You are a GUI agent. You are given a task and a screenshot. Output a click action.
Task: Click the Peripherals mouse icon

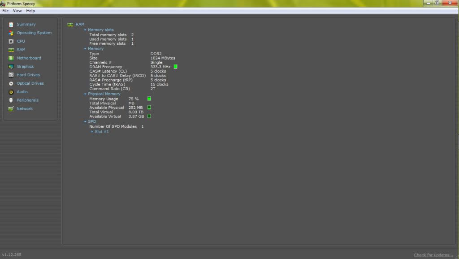11,100
